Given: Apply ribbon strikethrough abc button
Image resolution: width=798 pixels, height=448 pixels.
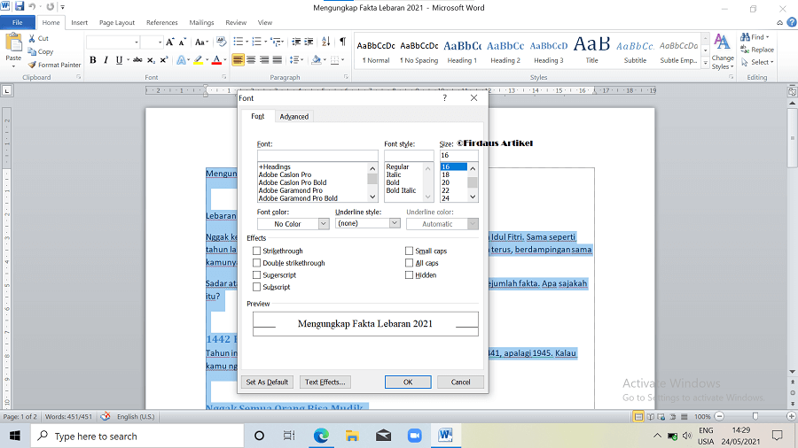Looking at the screenshot, I should click(137, 60).
